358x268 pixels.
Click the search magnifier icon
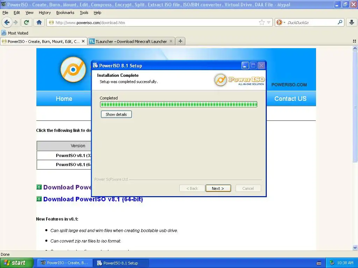click(340, 22)
